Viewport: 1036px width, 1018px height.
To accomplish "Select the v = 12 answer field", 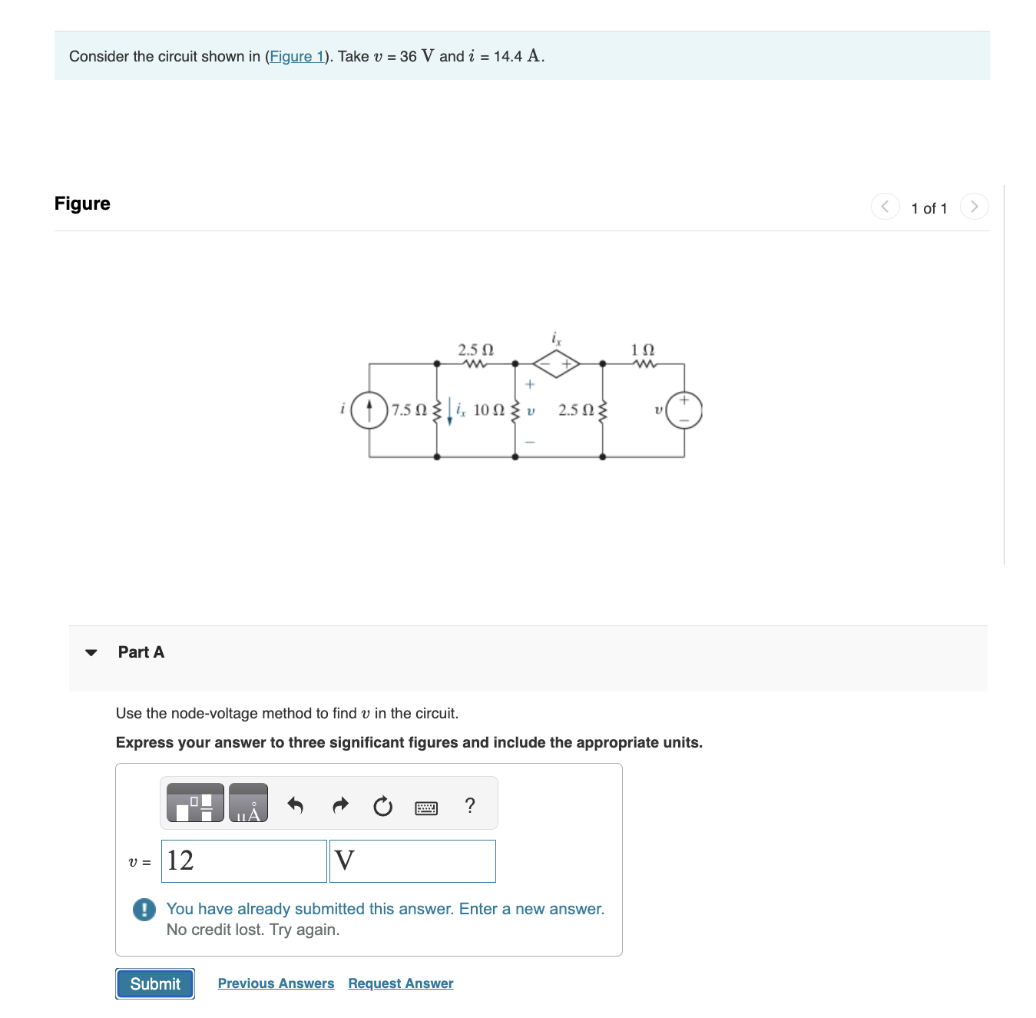I will [x=243, y=860].
